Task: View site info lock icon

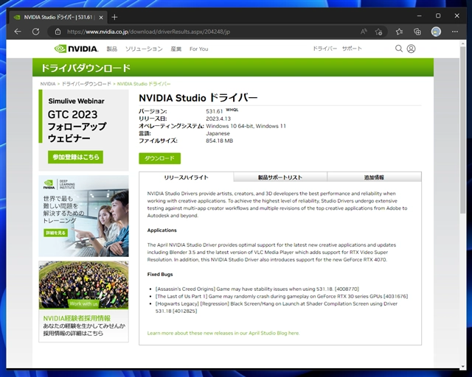Action: pyautogui.click(x=58, y=32)
